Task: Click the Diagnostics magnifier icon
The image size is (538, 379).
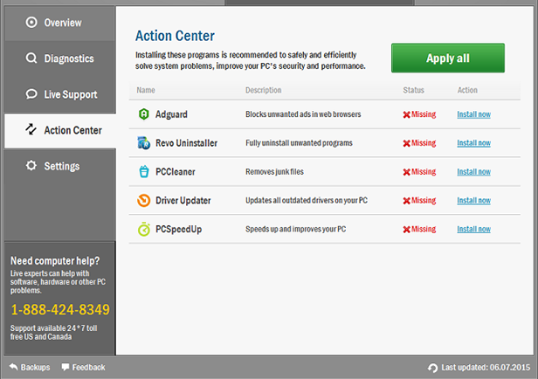Action: (x=31, y=59)
